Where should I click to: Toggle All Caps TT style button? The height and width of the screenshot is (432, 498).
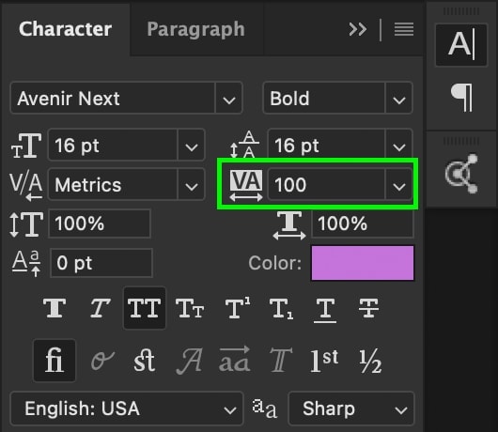(145, 308)
